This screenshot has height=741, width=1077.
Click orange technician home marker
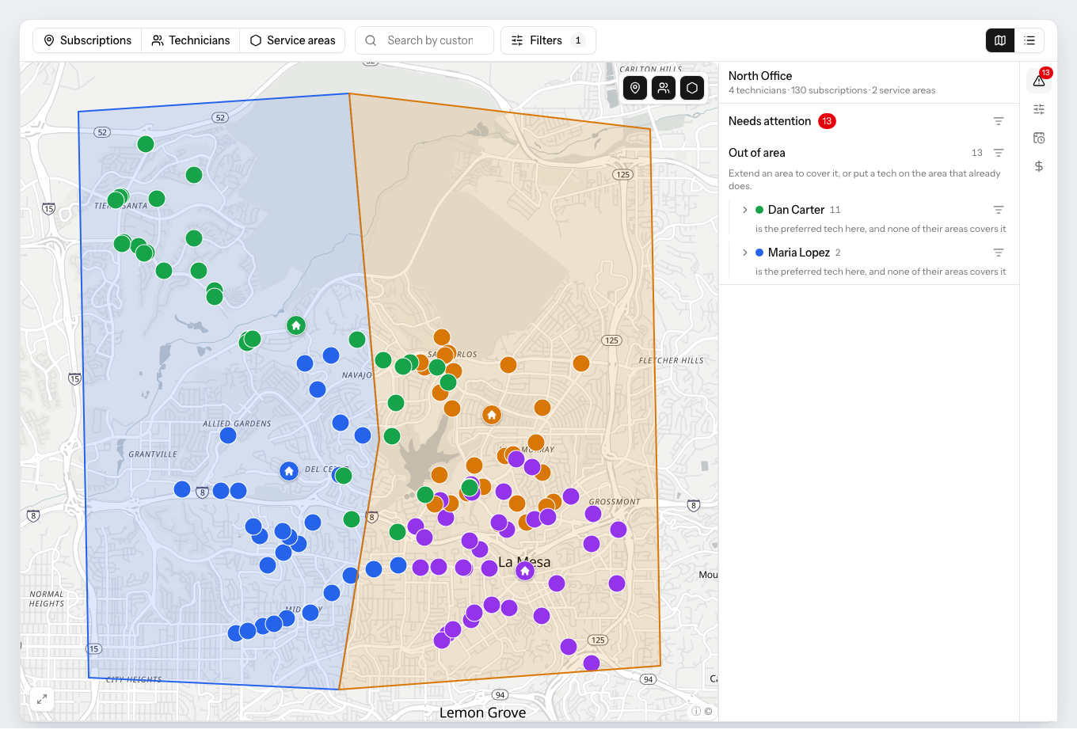[x=492, y=415]
